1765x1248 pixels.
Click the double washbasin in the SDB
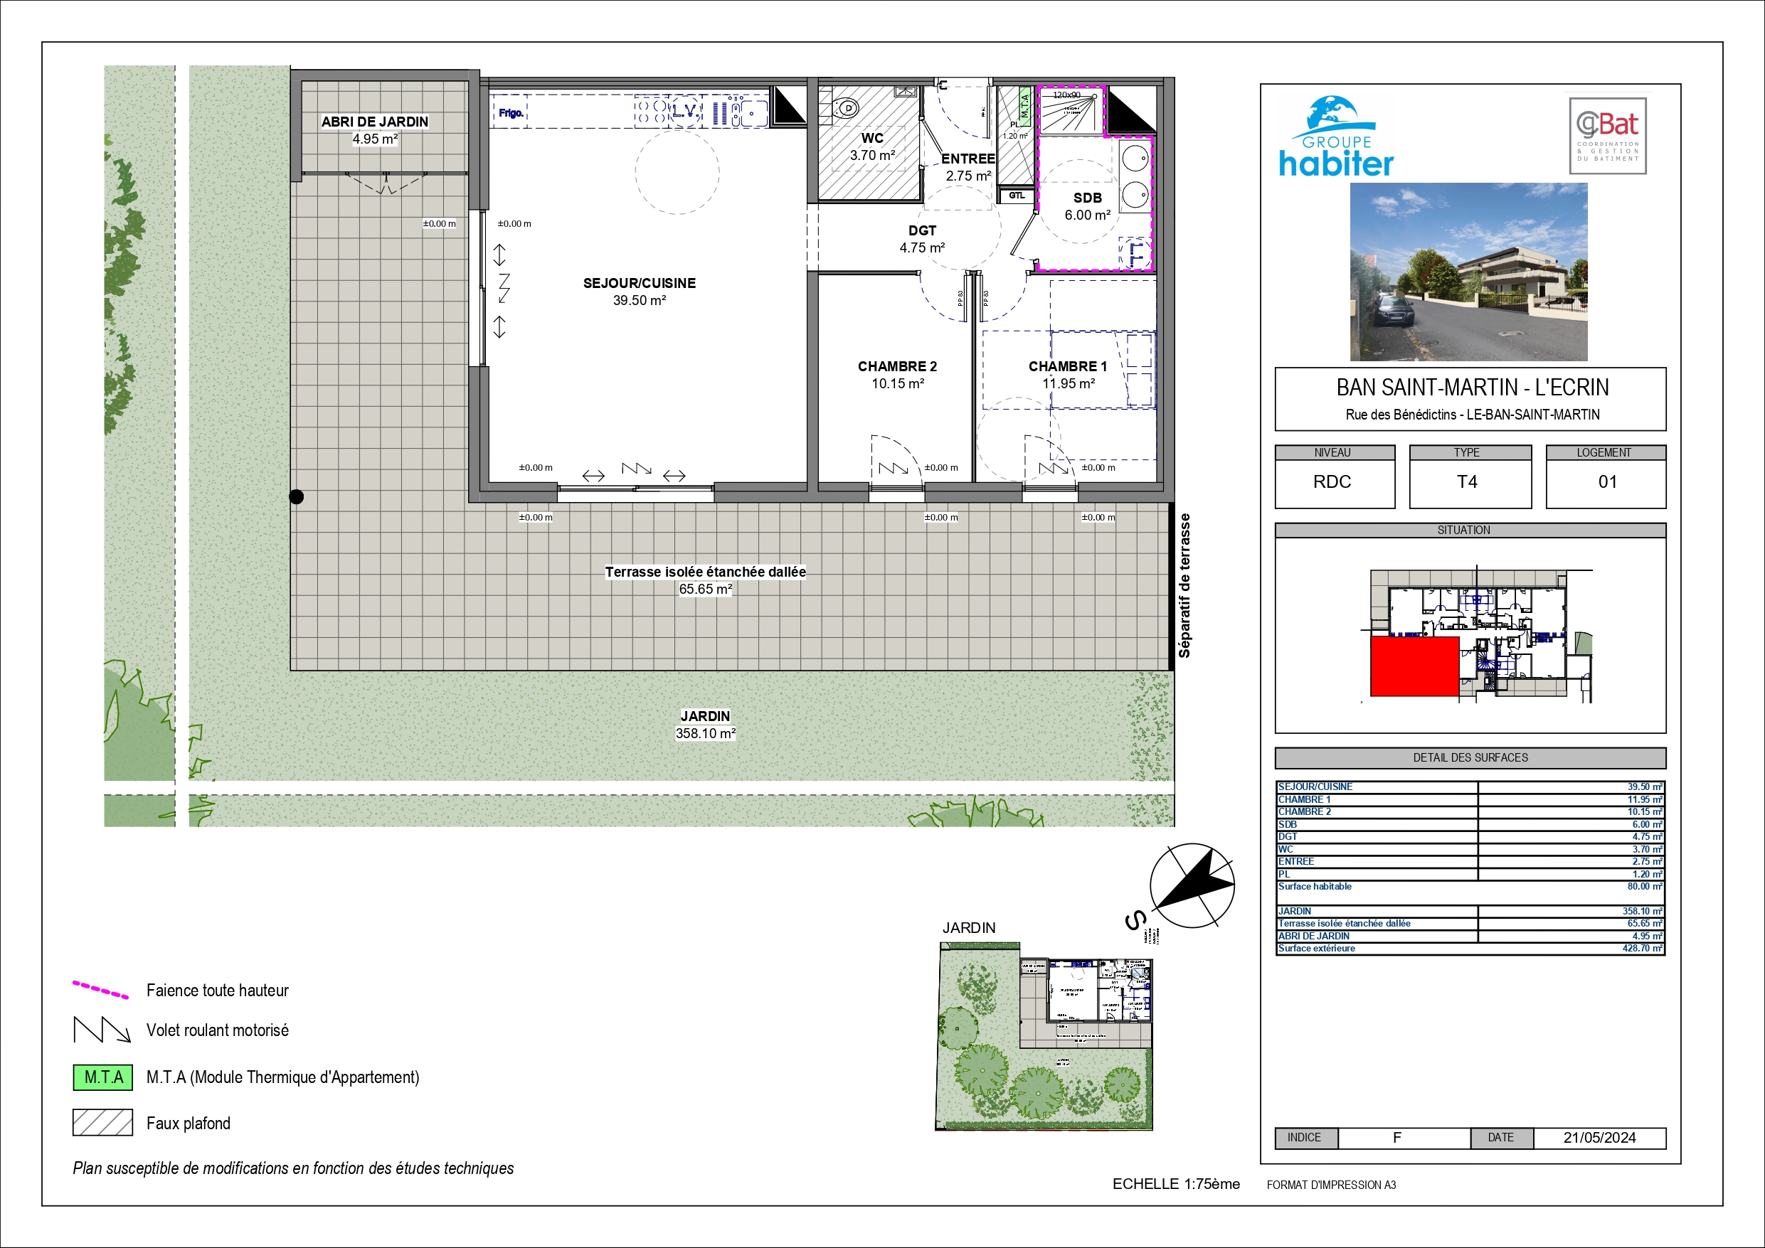pos(1135,177)
